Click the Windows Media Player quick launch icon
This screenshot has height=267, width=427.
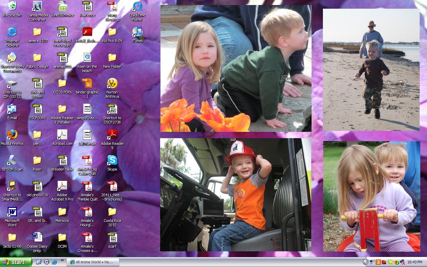(x=47, y=262)
